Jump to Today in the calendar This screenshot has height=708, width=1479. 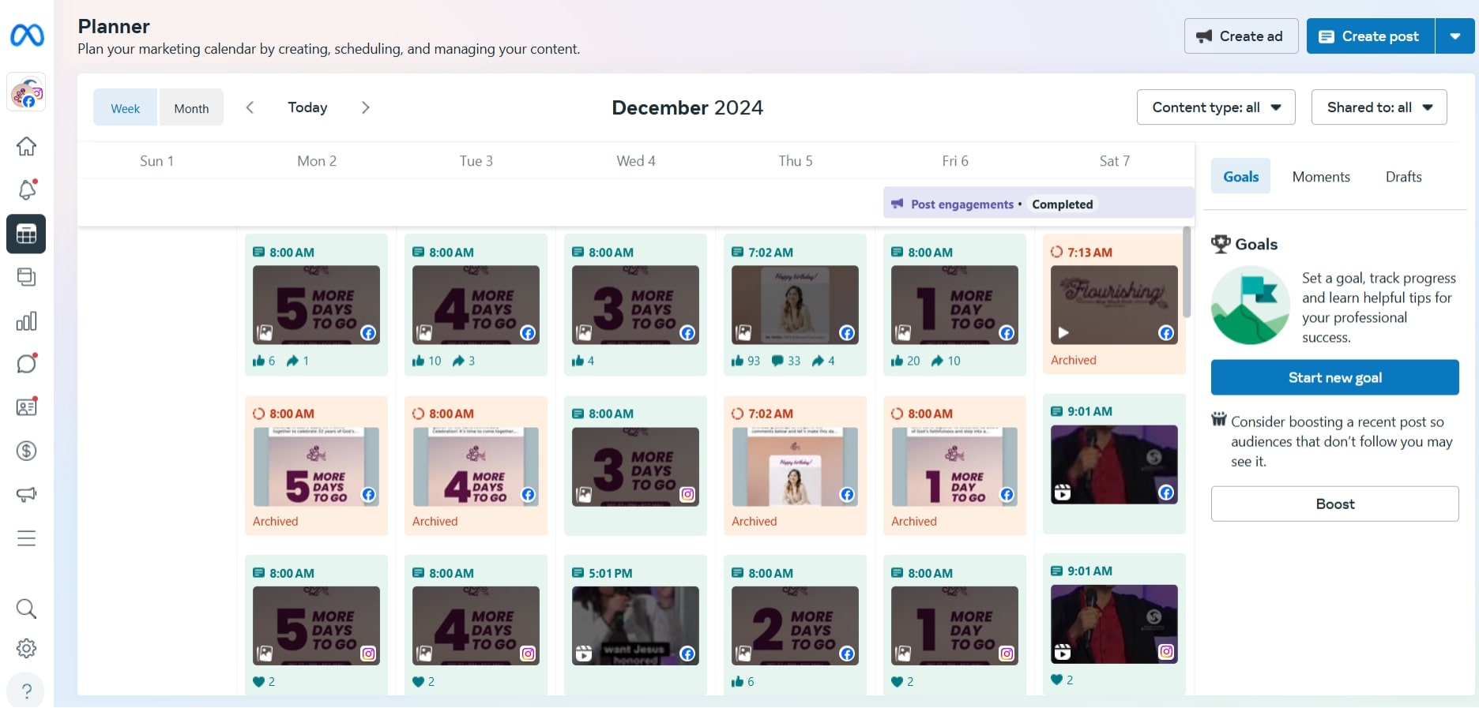tap(307, 107)
